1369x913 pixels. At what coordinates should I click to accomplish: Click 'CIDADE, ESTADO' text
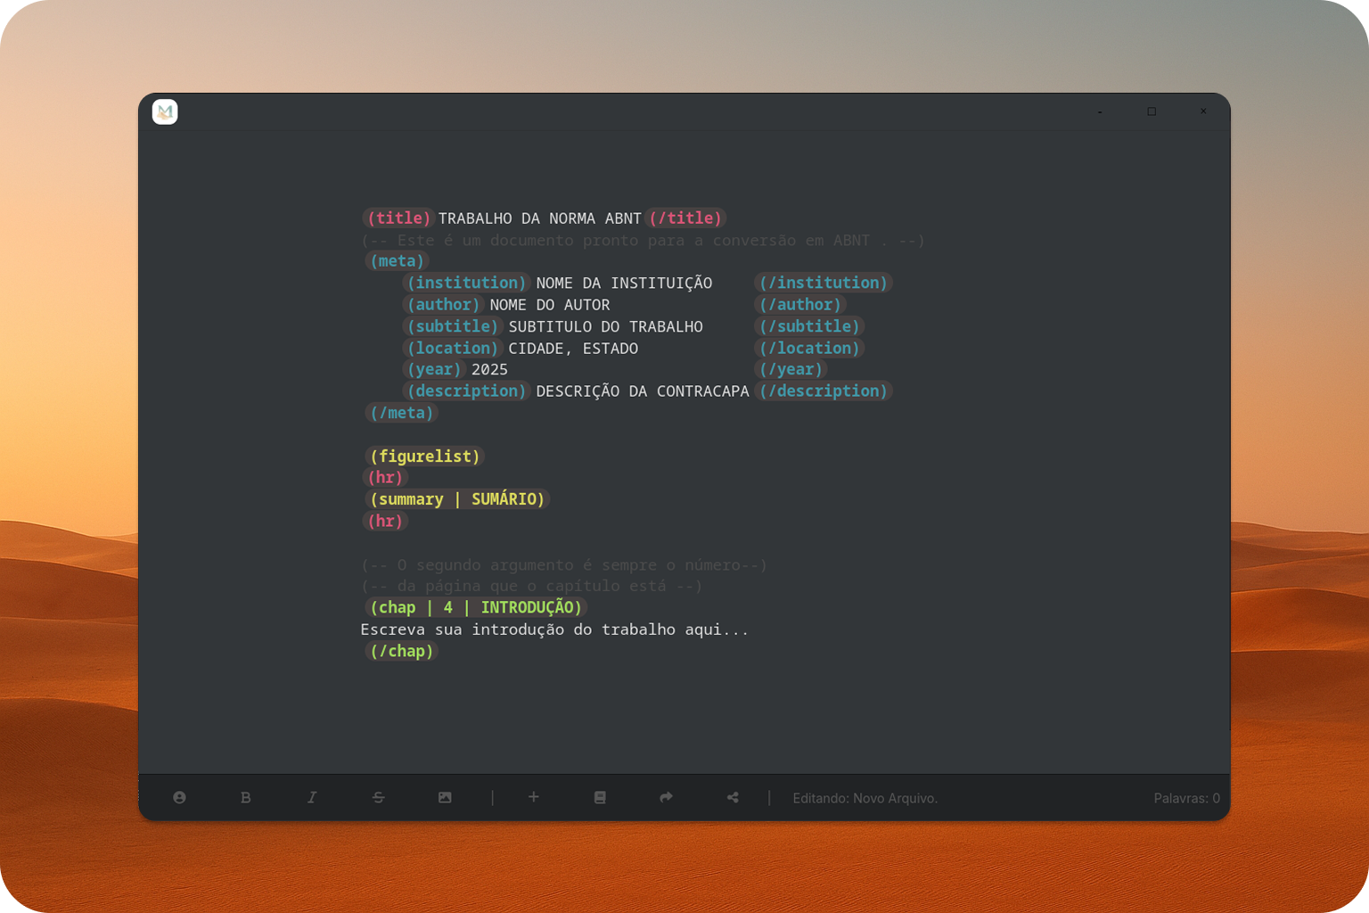(573, 349)
